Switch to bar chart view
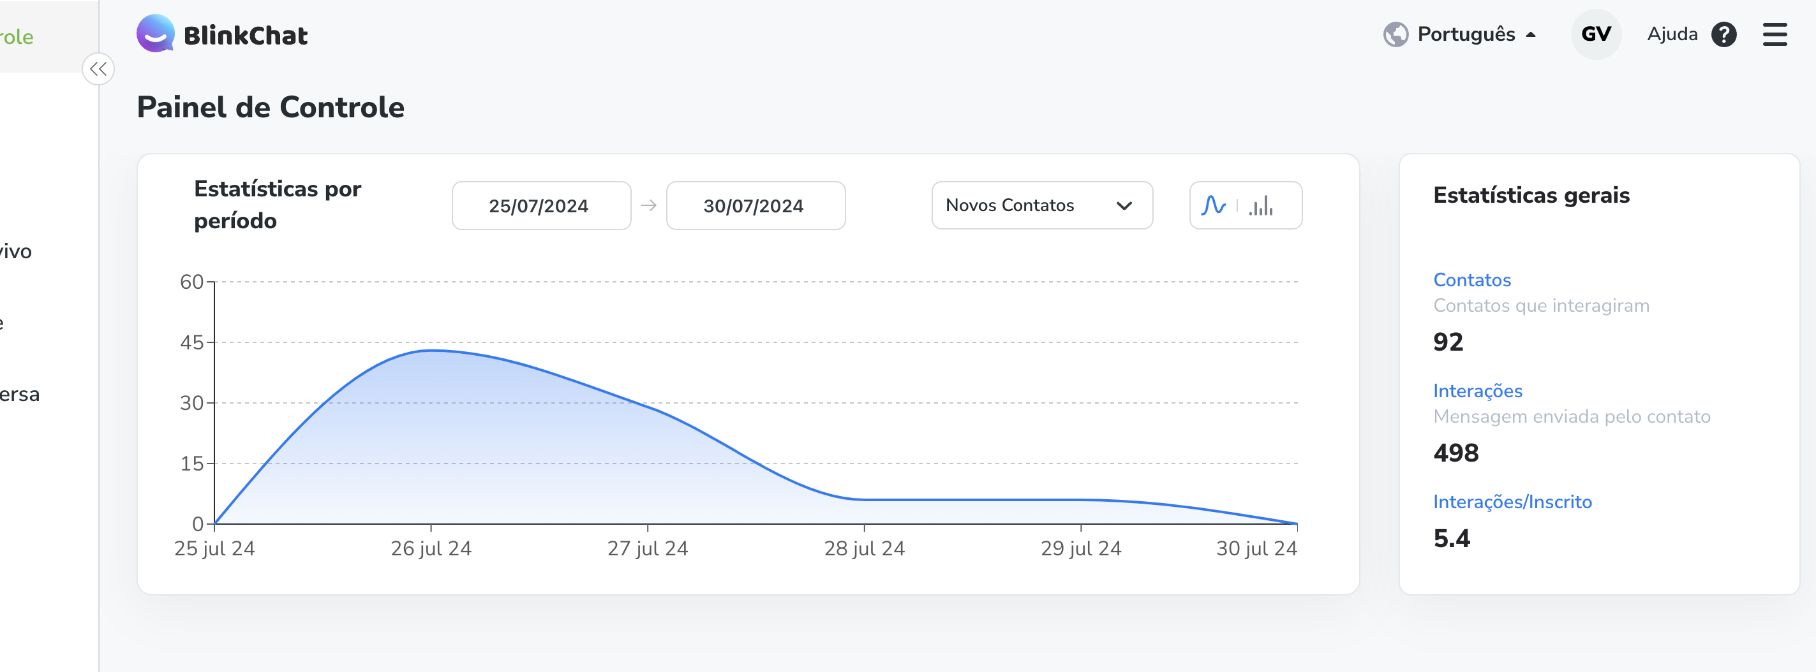Image resolution: width=1816 pixels, height=672 pixels. (1260, 206)
